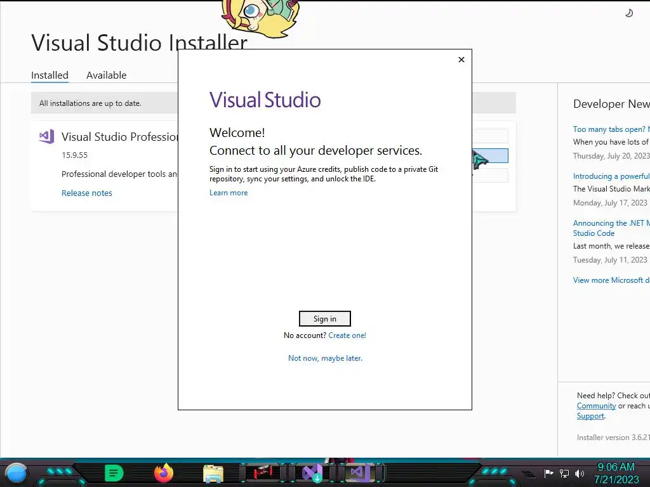Click the Installer version text
The height and width of the screenshot is (487, 650).
tap(613, 438)
